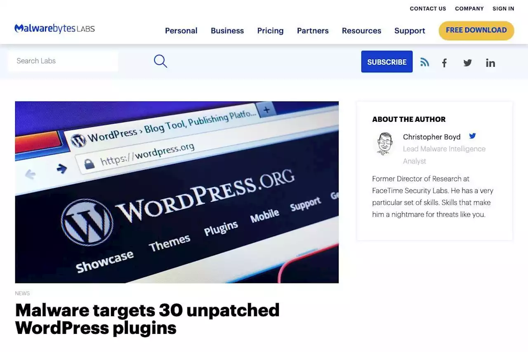The height and width of the screenshot is (352, 528).
Task: Focus the Search Labs input field
Action: (63, 61)
